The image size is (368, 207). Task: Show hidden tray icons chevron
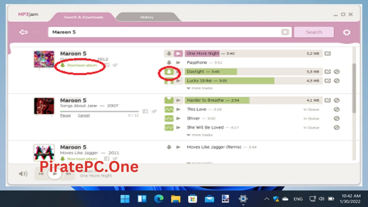[x=267, y=199]
